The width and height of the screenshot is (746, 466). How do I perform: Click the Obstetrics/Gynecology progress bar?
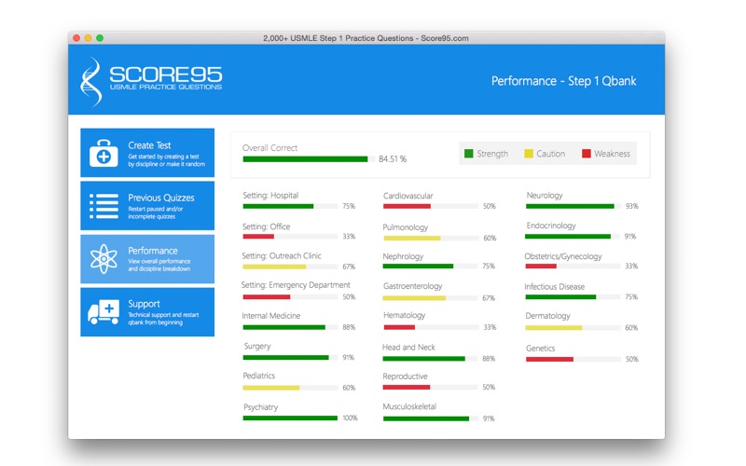pos(573,267)
